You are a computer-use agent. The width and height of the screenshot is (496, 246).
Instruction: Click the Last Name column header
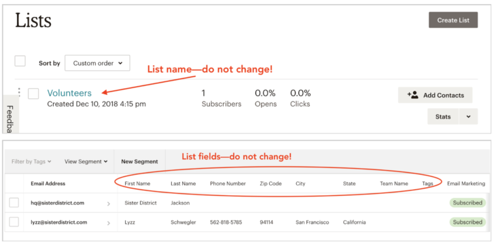(x=183, y=184)
